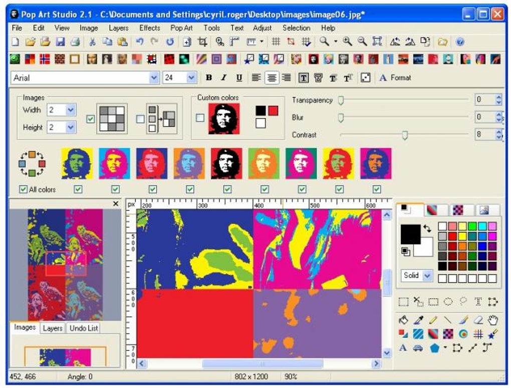Switch to the Undo List tab

[x=84, y=328]
